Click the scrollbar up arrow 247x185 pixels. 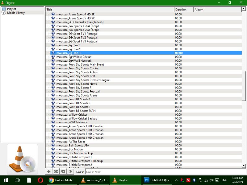[x=244, y=9]
